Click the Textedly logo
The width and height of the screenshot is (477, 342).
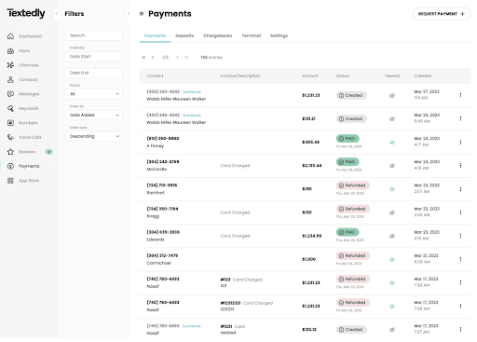26,13
